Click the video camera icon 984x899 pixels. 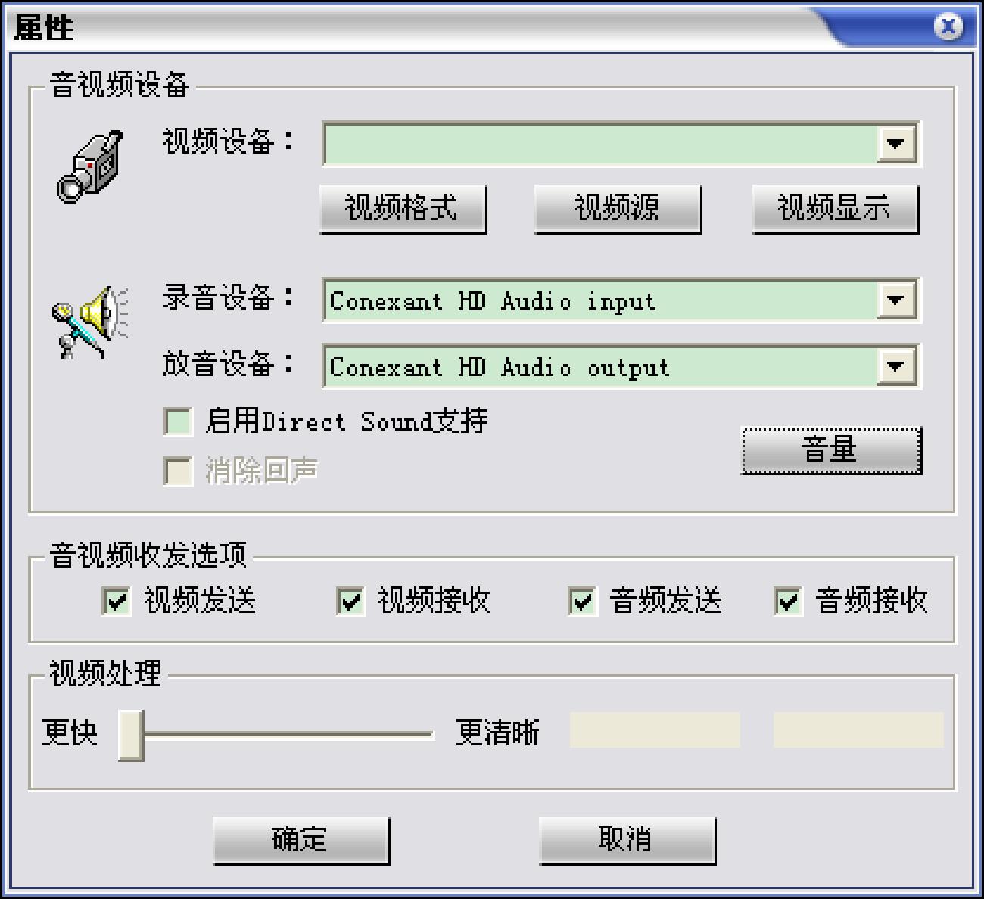(x=89, y=166)
